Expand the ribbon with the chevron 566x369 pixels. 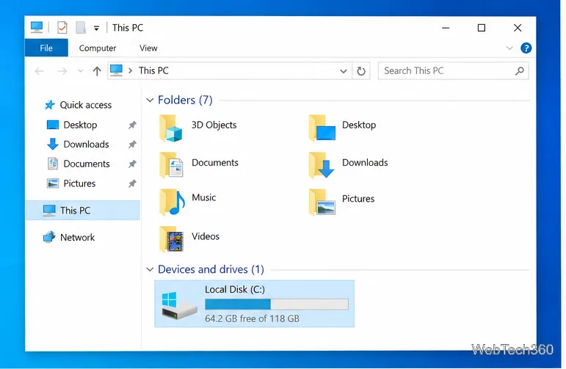(509, 48)
